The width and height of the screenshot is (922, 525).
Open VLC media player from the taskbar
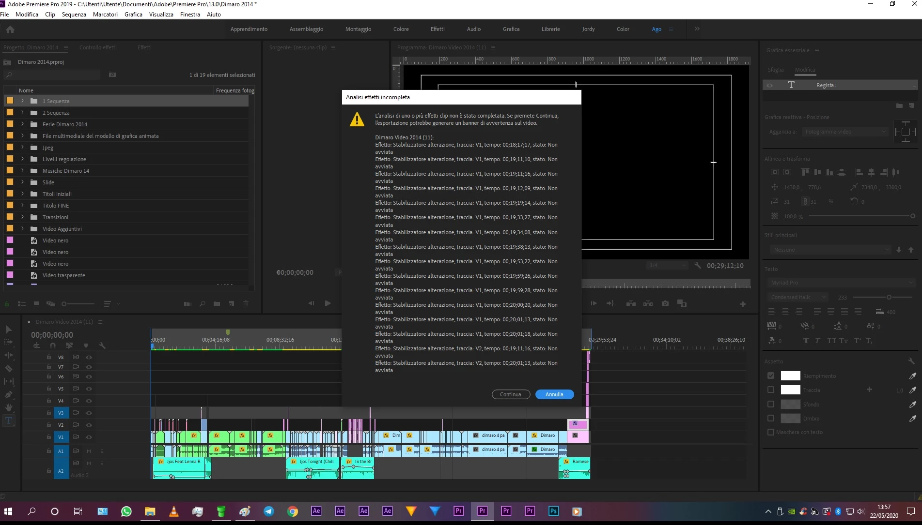[x=173, y=511]
